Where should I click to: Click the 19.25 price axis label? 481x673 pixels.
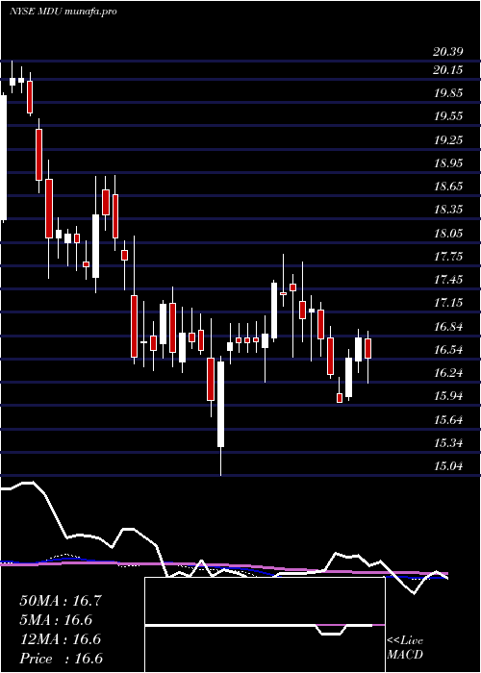448,140
